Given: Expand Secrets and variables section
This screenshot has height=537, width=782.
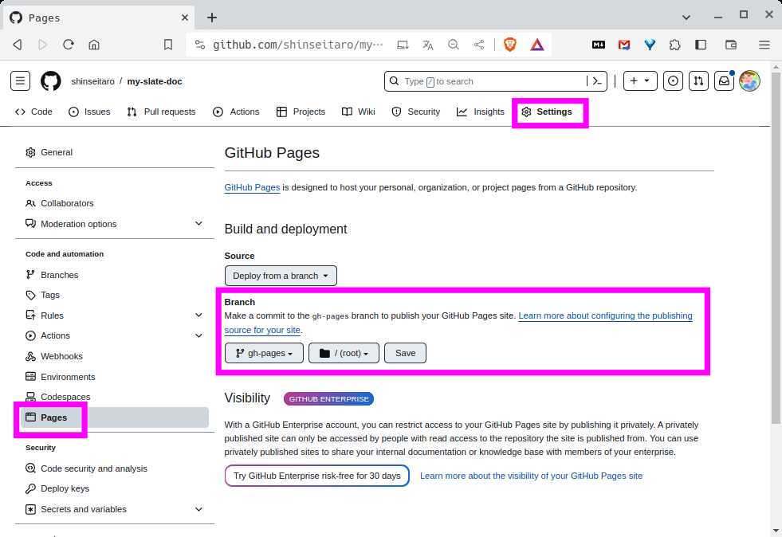Looking at the screenshot, I should coord(198,509).
